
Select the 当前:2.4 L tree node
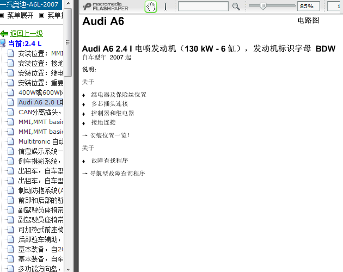[x=24, y=44]
